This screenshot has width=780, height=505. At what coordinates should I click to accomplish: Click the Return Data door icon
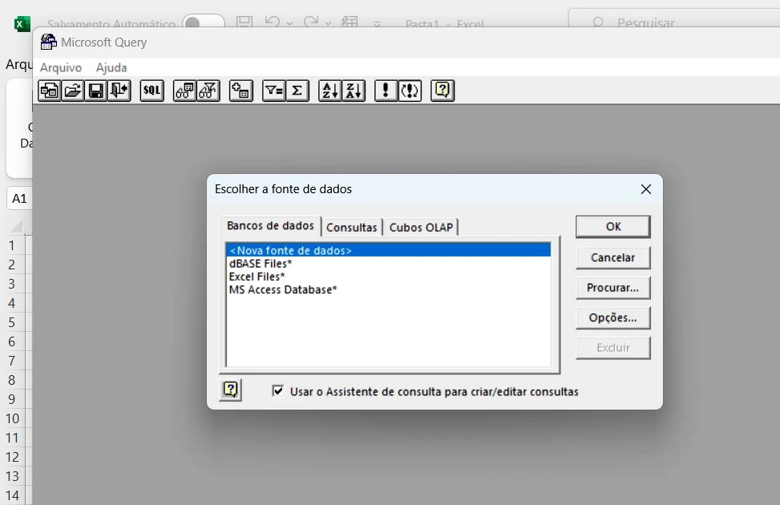(119, 91)
